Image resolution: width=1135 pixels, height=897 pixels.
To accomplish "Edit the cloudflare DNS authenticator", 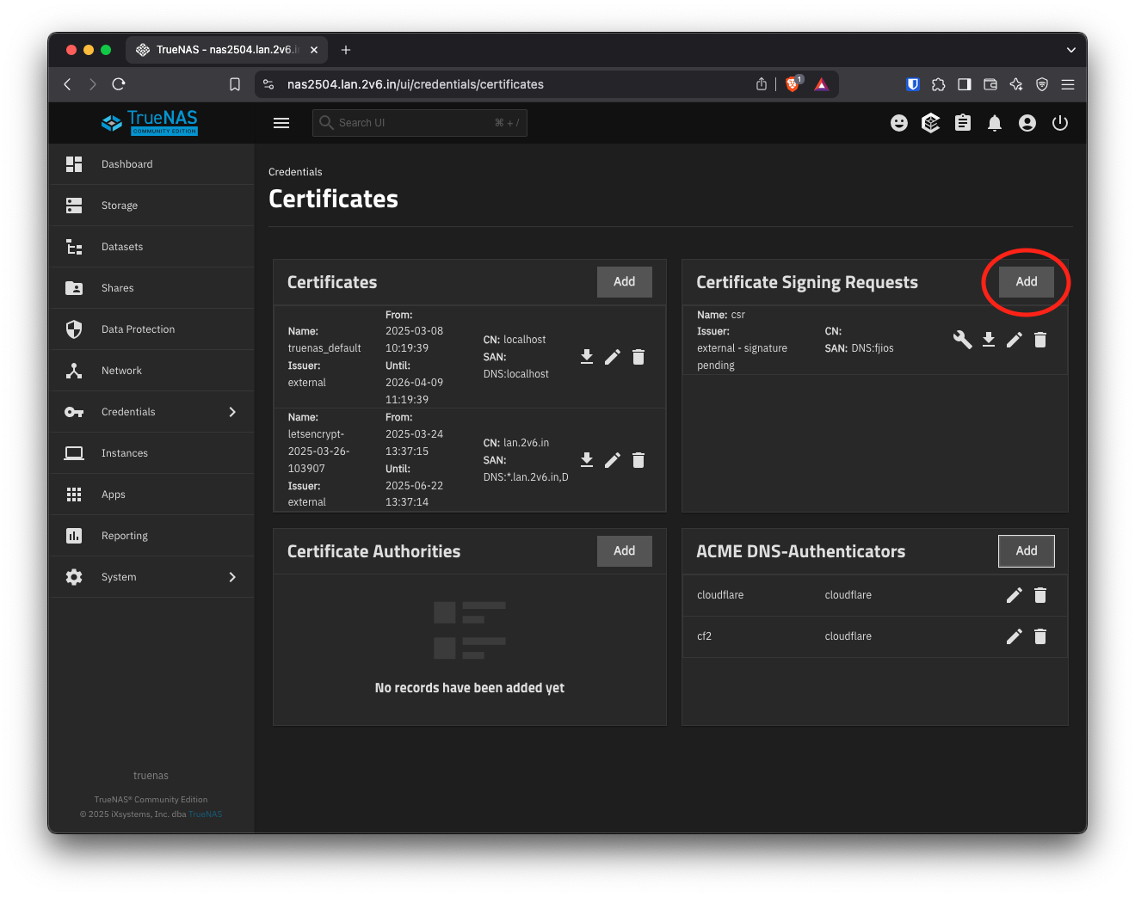I will (x=1015, y=595).
